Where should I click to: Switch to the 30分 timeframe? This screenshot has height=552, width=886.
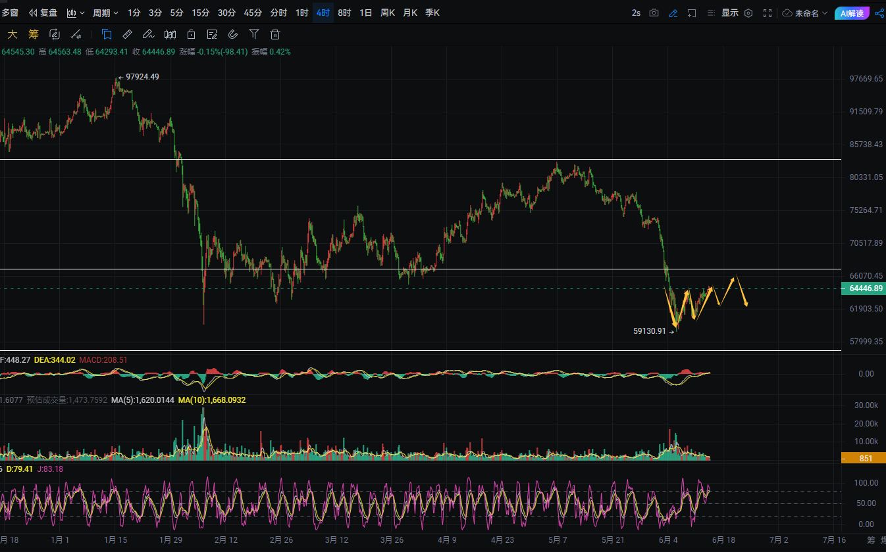pyautogui.click(x=226, y=12)
